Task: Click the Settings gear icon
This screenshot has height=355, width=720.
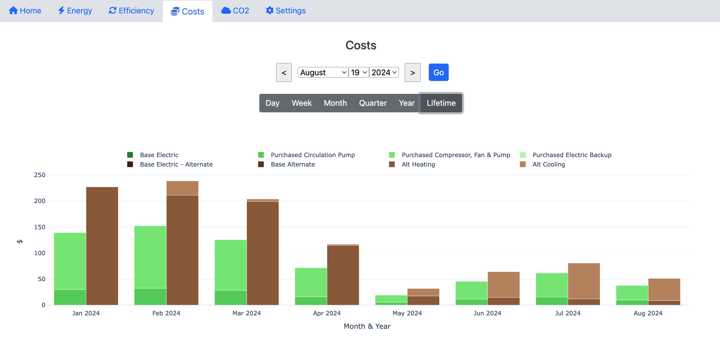Action: pyautogui.click(x=270, y=11)
